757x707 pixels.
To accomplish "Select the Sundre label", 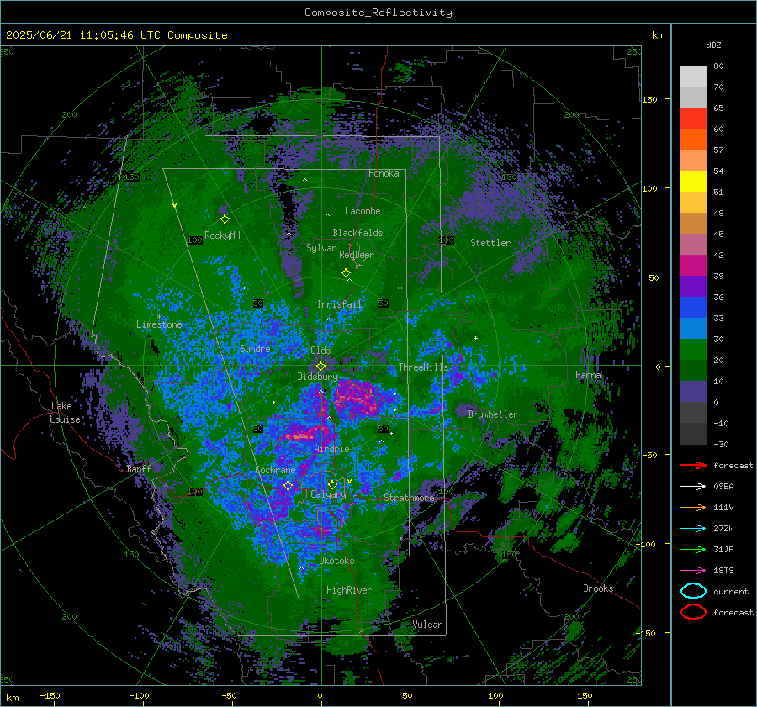I will click(x=255, y=348).
